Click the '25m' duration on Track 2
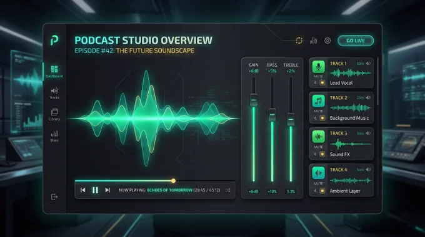Image resolution: width=425 pixels, height=237 pixels. [x=360, y=98]
